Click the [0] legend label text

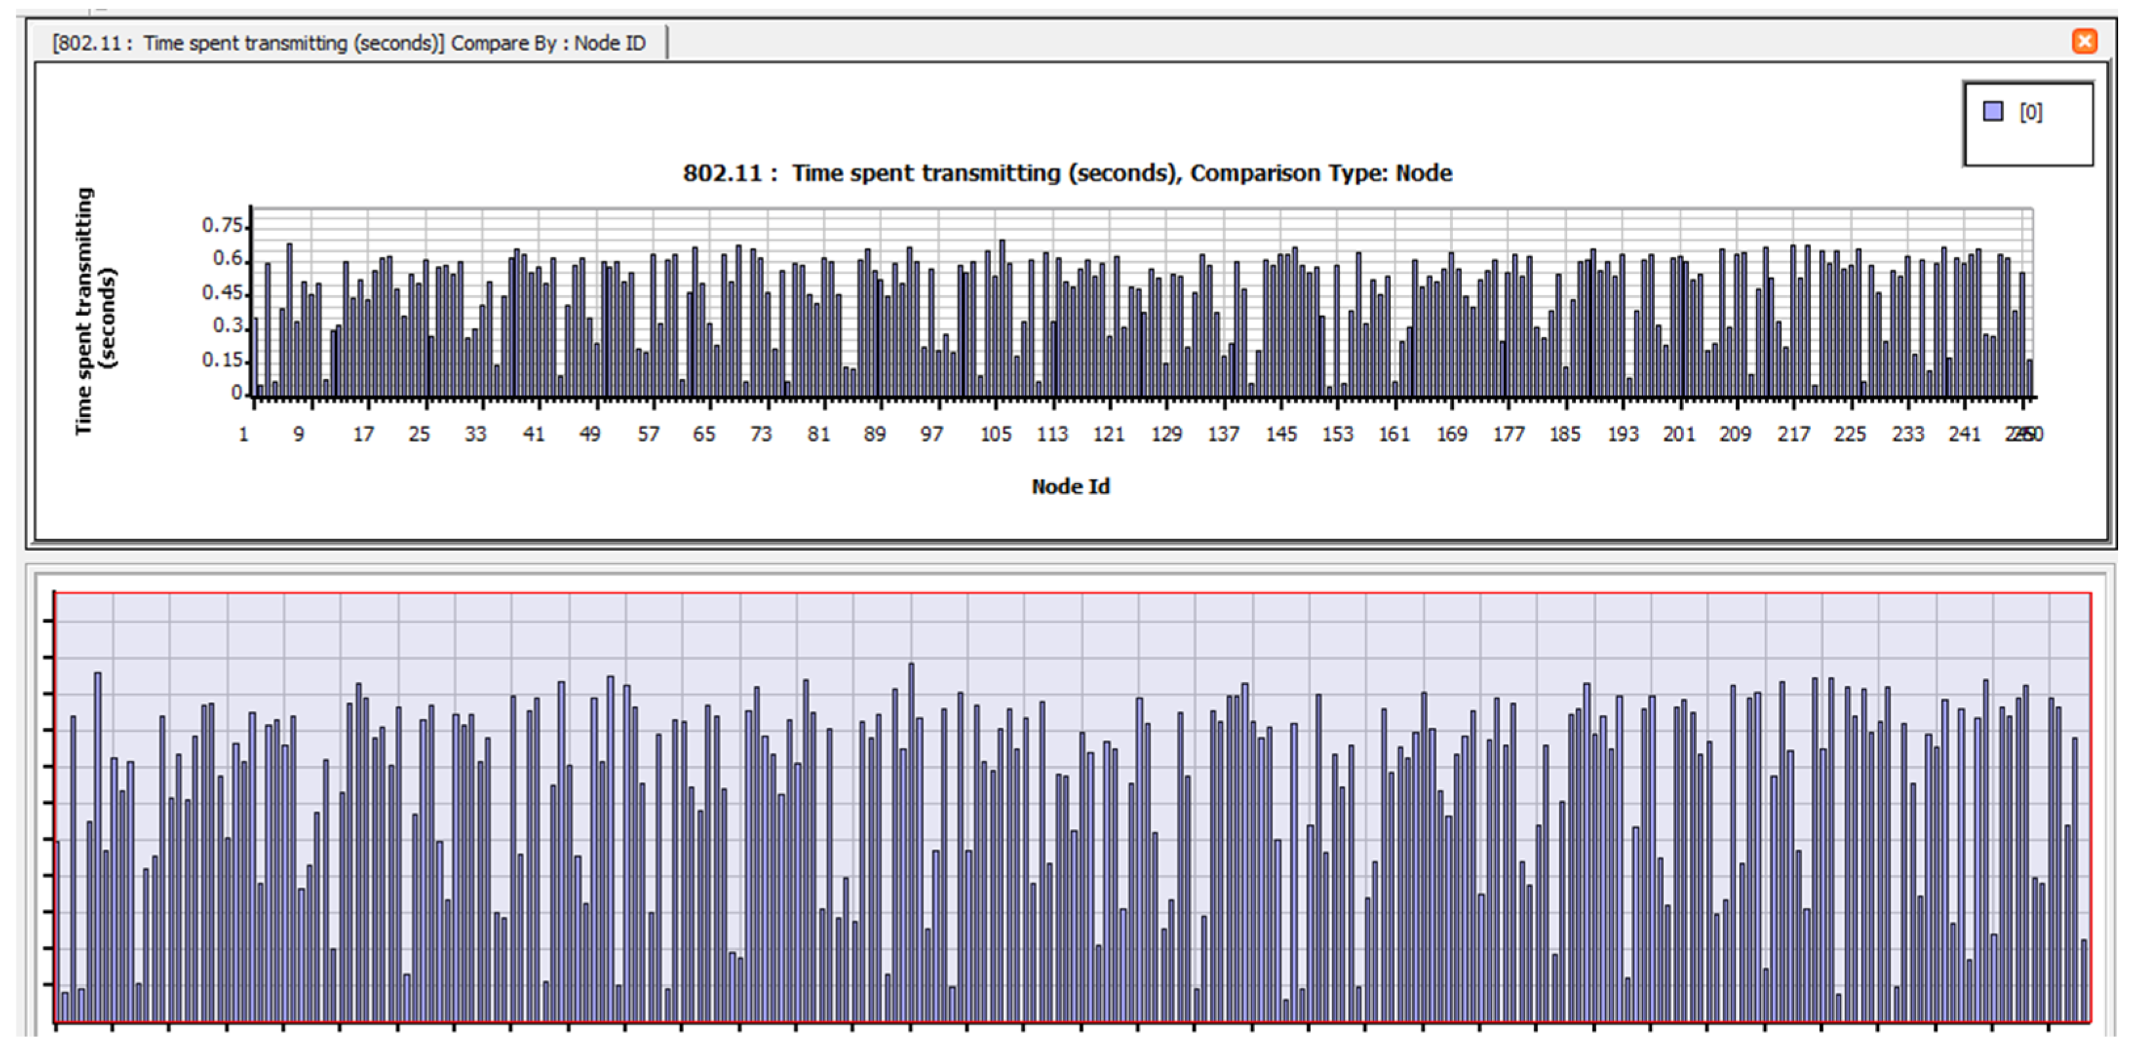coord(2030,112)
